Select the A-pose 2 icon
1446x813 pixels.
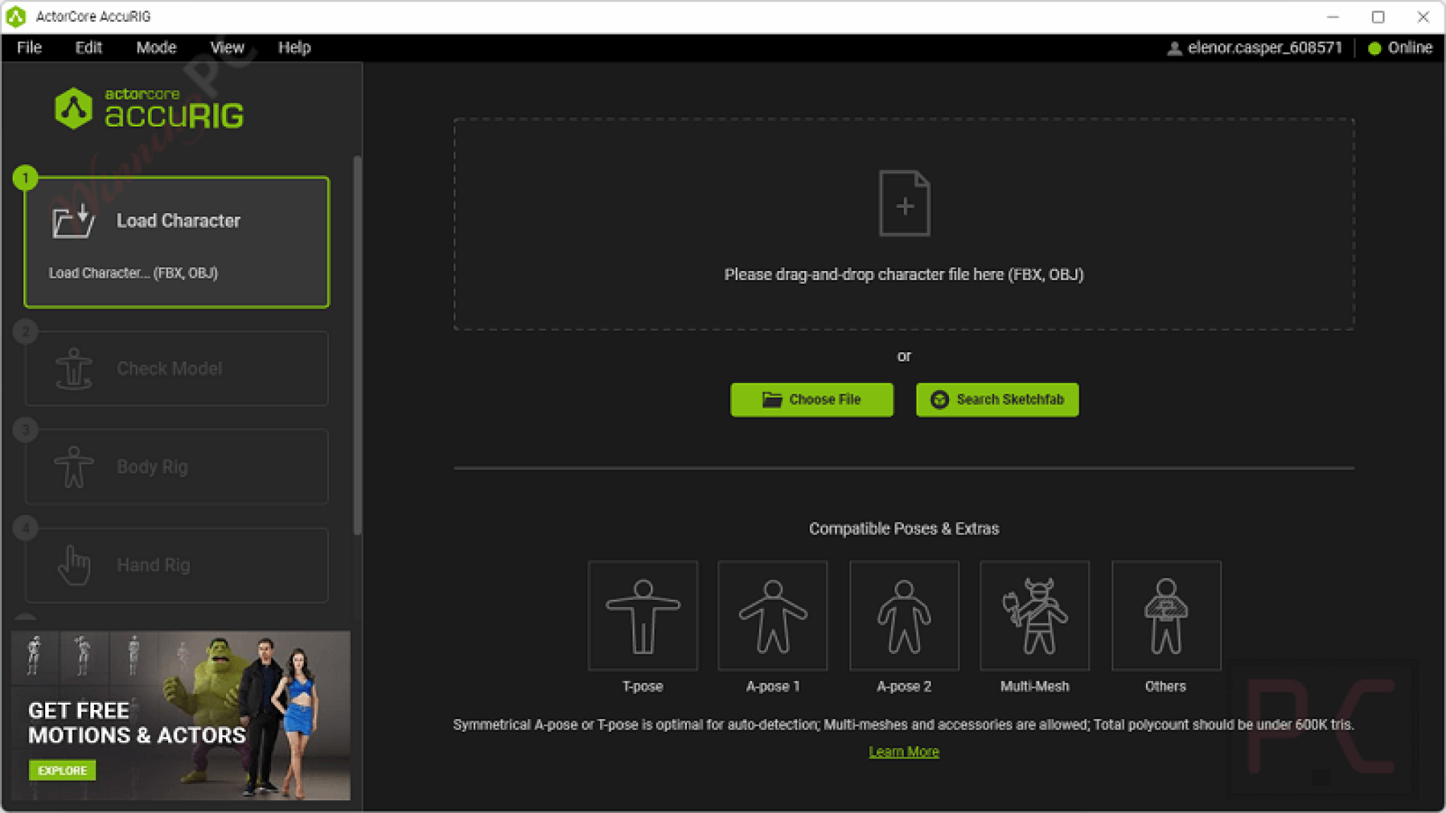pyautogui.click(x=904, y=614)
